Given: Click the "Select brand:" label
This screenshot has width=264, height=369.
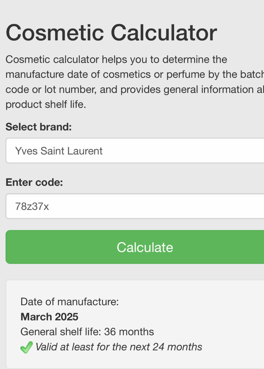Looking at the screenshot, I should pyautogui.click(x=38, y=127).
